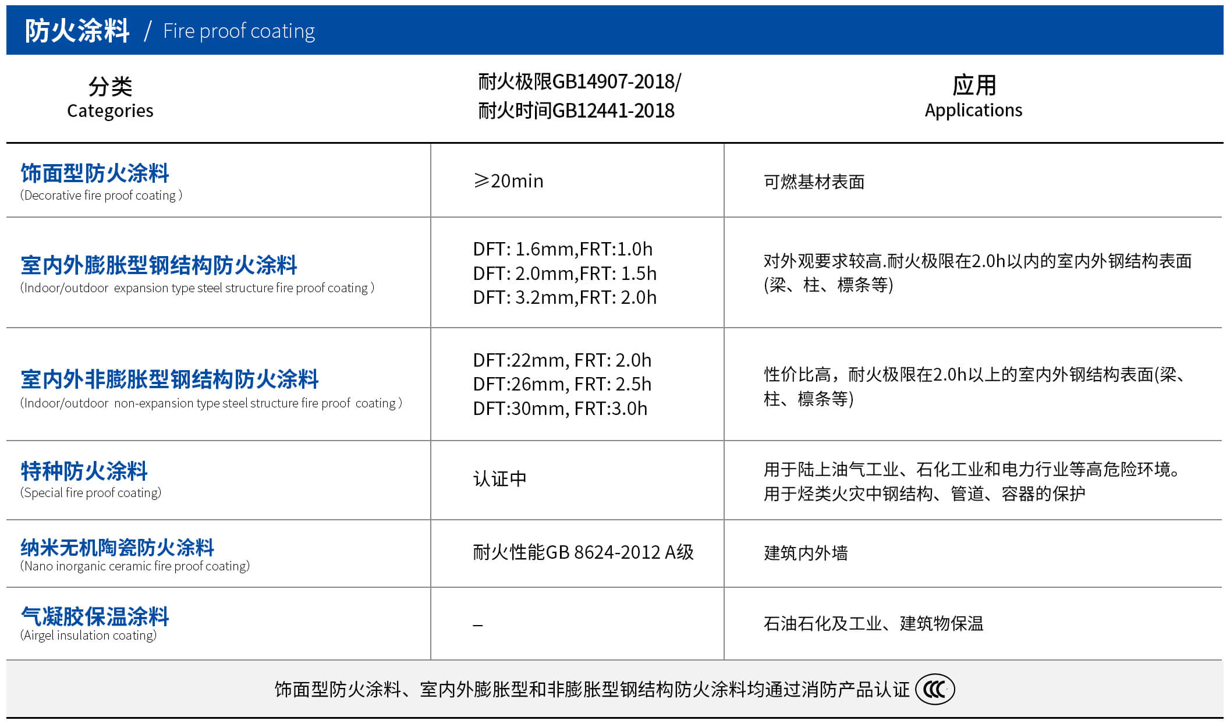Click the Fire proof coating header text
1230x724 pixels.
[x=239, y=31]
